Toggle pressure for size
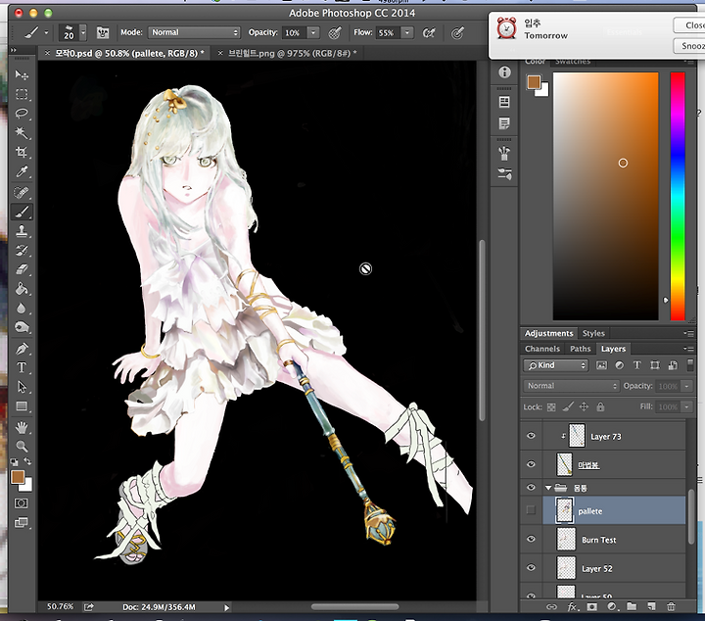 [457, 32]
